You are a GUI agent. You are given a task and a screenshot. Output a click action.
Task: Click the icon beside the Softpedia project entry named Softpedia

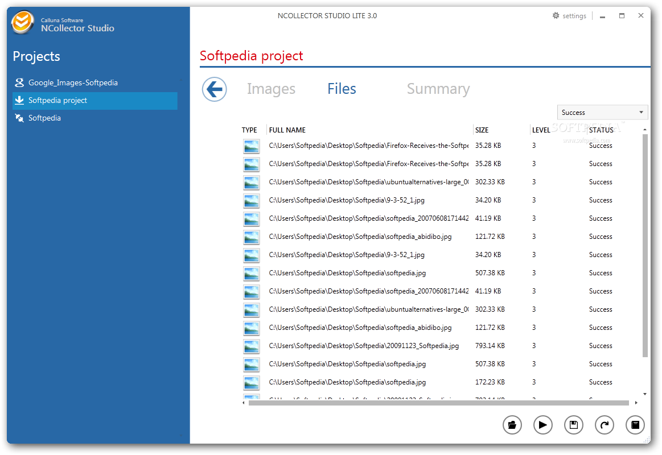[x=19, y=118]
